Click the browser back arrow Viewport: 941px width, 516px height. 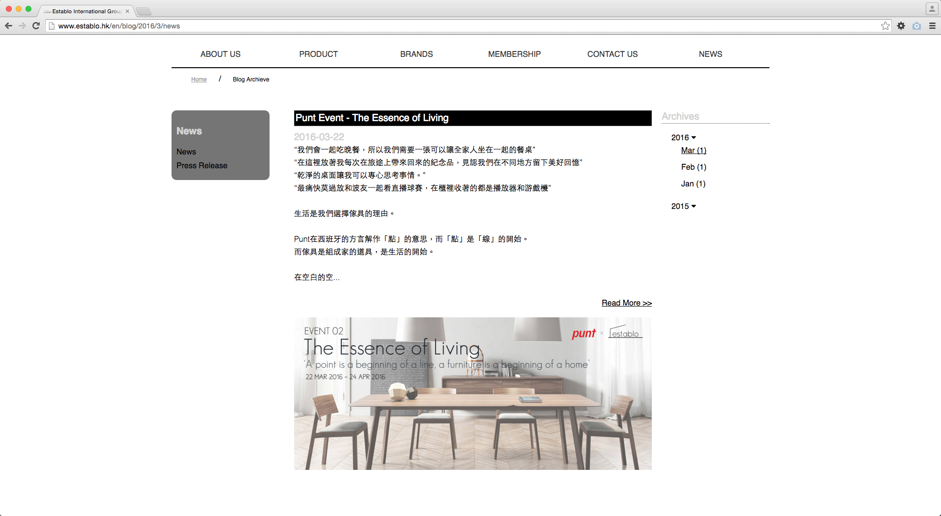click(8, 26)
